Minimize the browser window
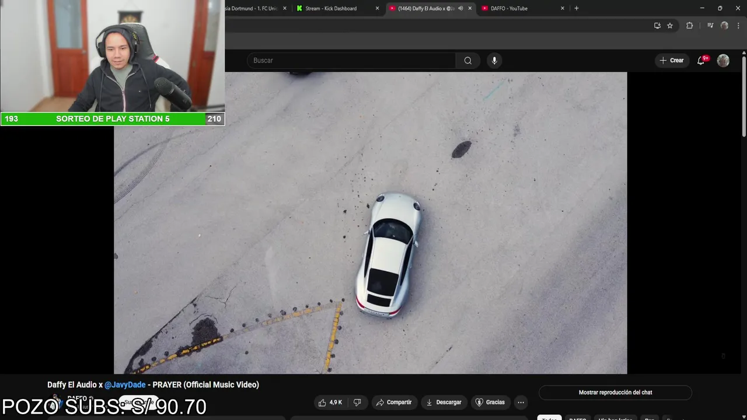The image size is (747, 420). pos(702,8)
